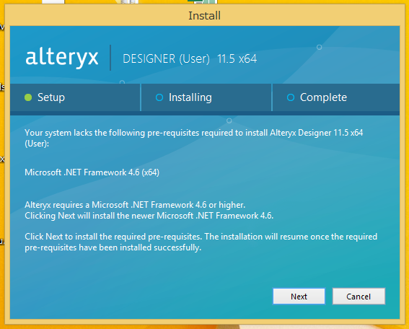Image resolution: width=409 pixels, height=329 pixels.
Task: Click the 'Alteryx requires a Microsoft .NET' sentence
Action: coord(135,205)
